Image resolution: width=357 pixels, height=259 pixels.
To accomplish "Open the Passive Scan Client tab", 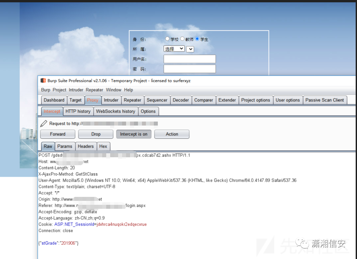I will coord(325,100).
